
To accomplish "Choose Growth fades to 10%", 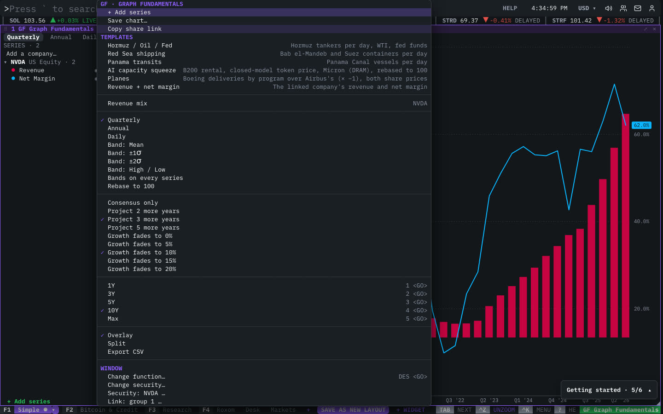I will point(264,253).
